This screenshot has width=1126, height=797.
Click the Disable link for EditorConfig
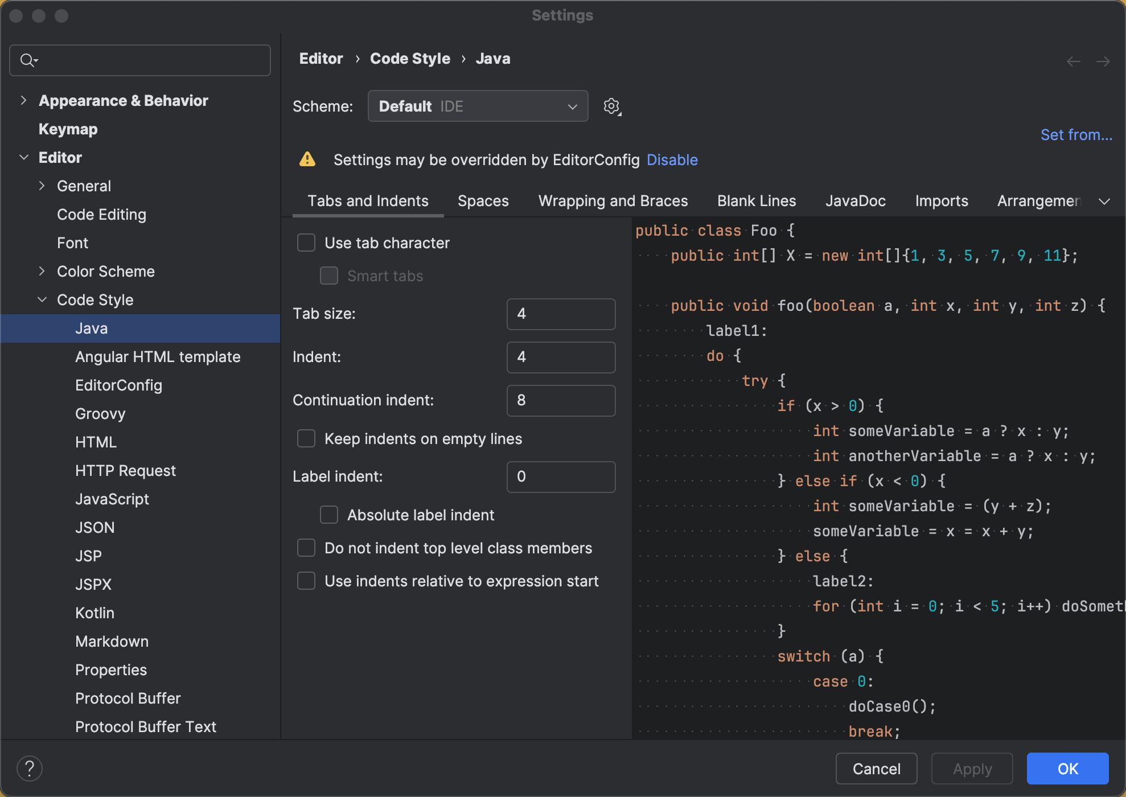(x=672, y=159)
